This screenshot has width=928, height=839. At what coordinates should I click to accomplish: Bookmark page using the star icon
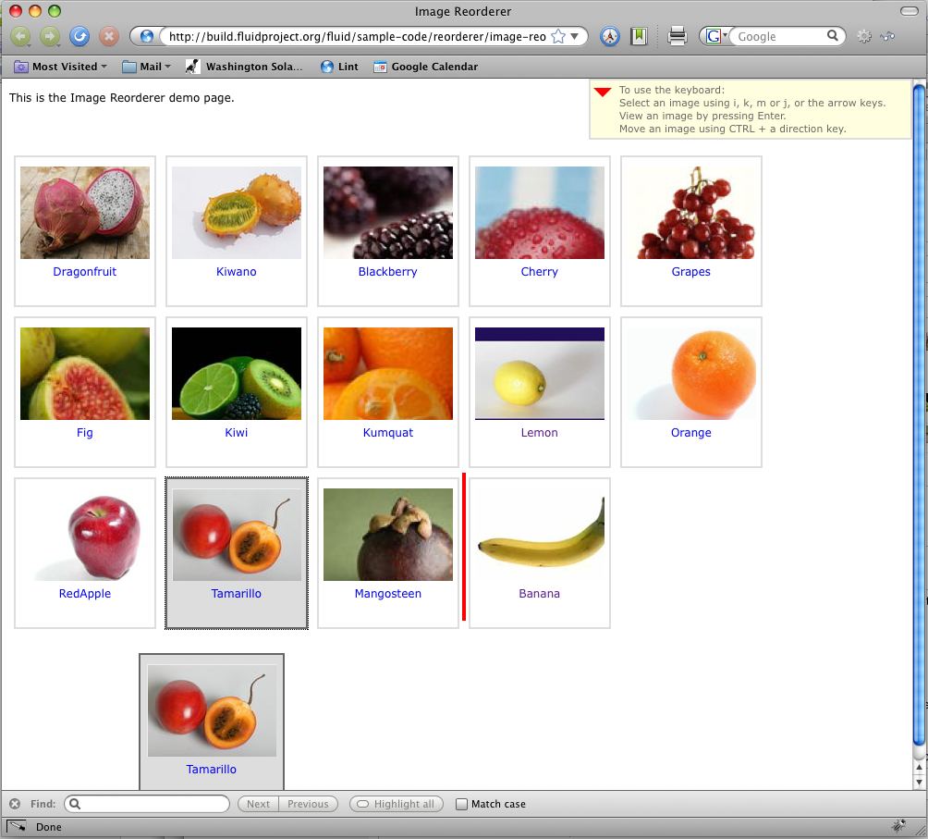[x=558, y=37]
